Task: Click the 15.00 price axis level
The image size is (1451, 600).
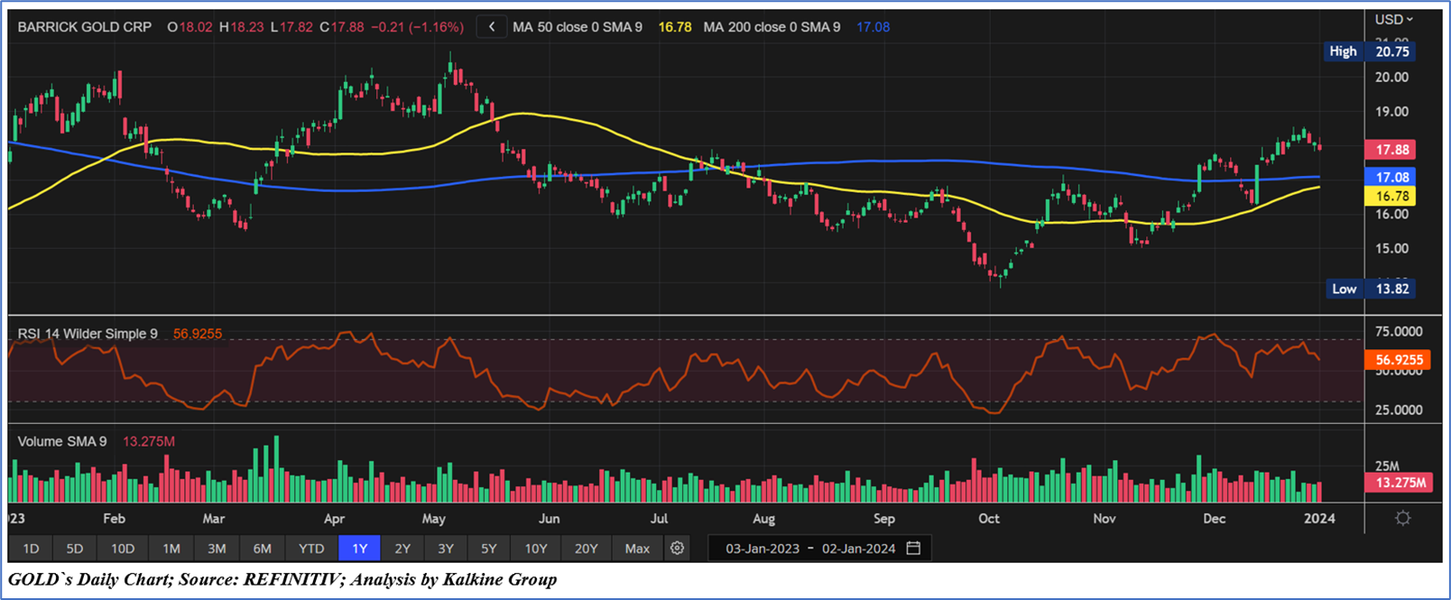Action: pyautogui.click(x=1391, y=248)
